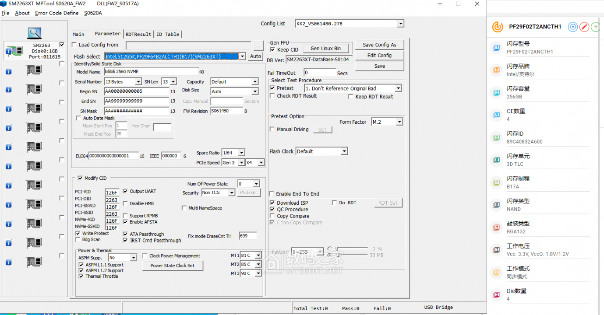Click the numbered icon beside 闪存型号
The width and height of the screenshot is (604, 315).
pos(497,47)
